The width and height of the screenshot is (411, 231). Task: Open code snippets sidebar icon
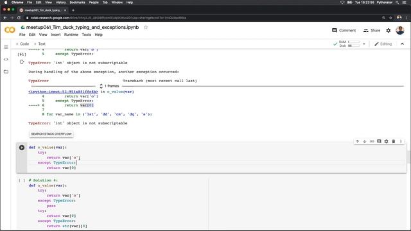(x=6, y=60)
